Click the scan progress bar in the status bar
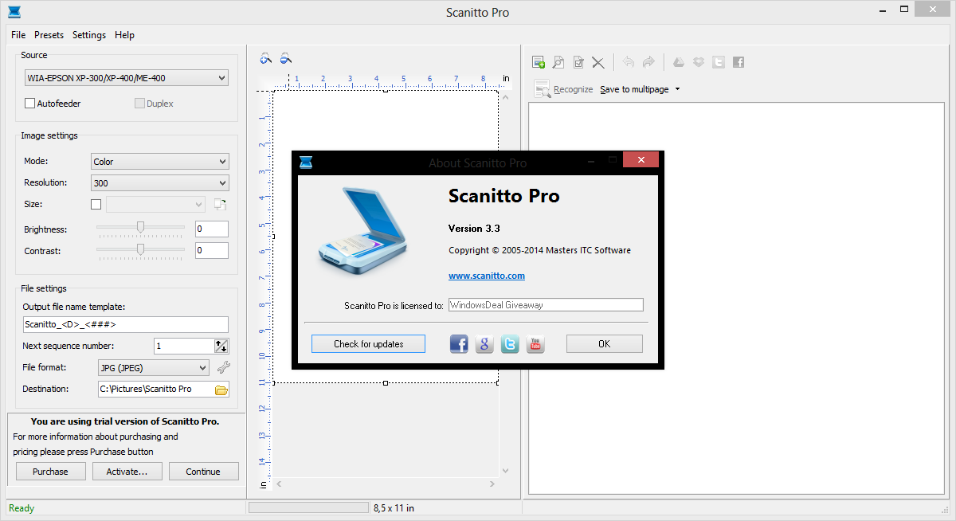The image size is (956, 521). [308, 507]
